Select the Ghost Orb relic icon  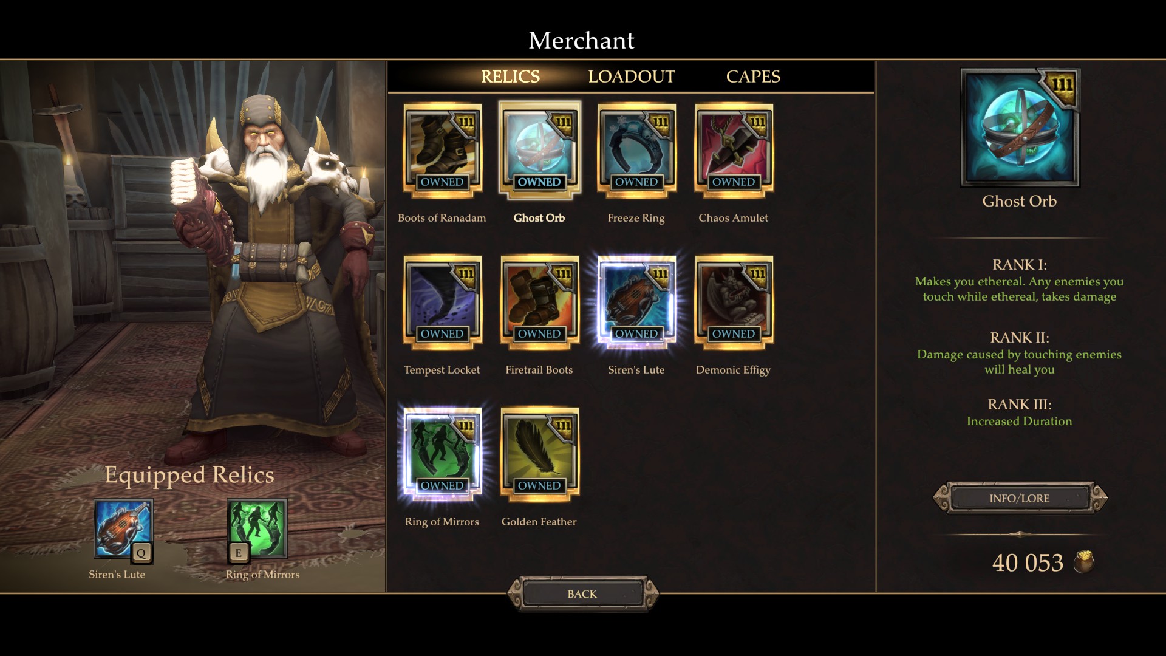539,151
